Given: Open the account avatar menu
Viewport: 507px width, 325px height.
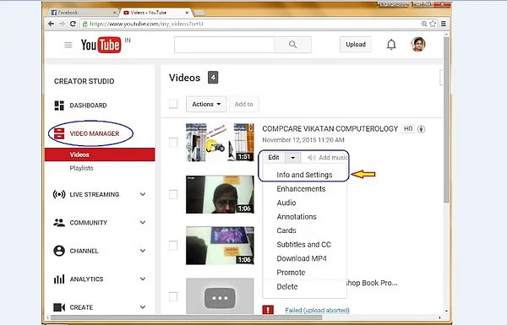Looking at the screenshot, I should 418,44.
